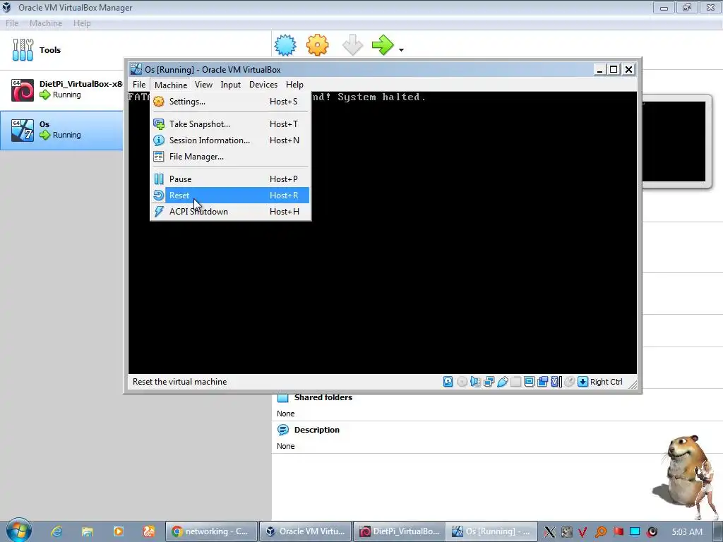Open the Devices menu of Os VM window
This screenshot has height=542, width=723.
pyautogui.click(x=263, y=85)
